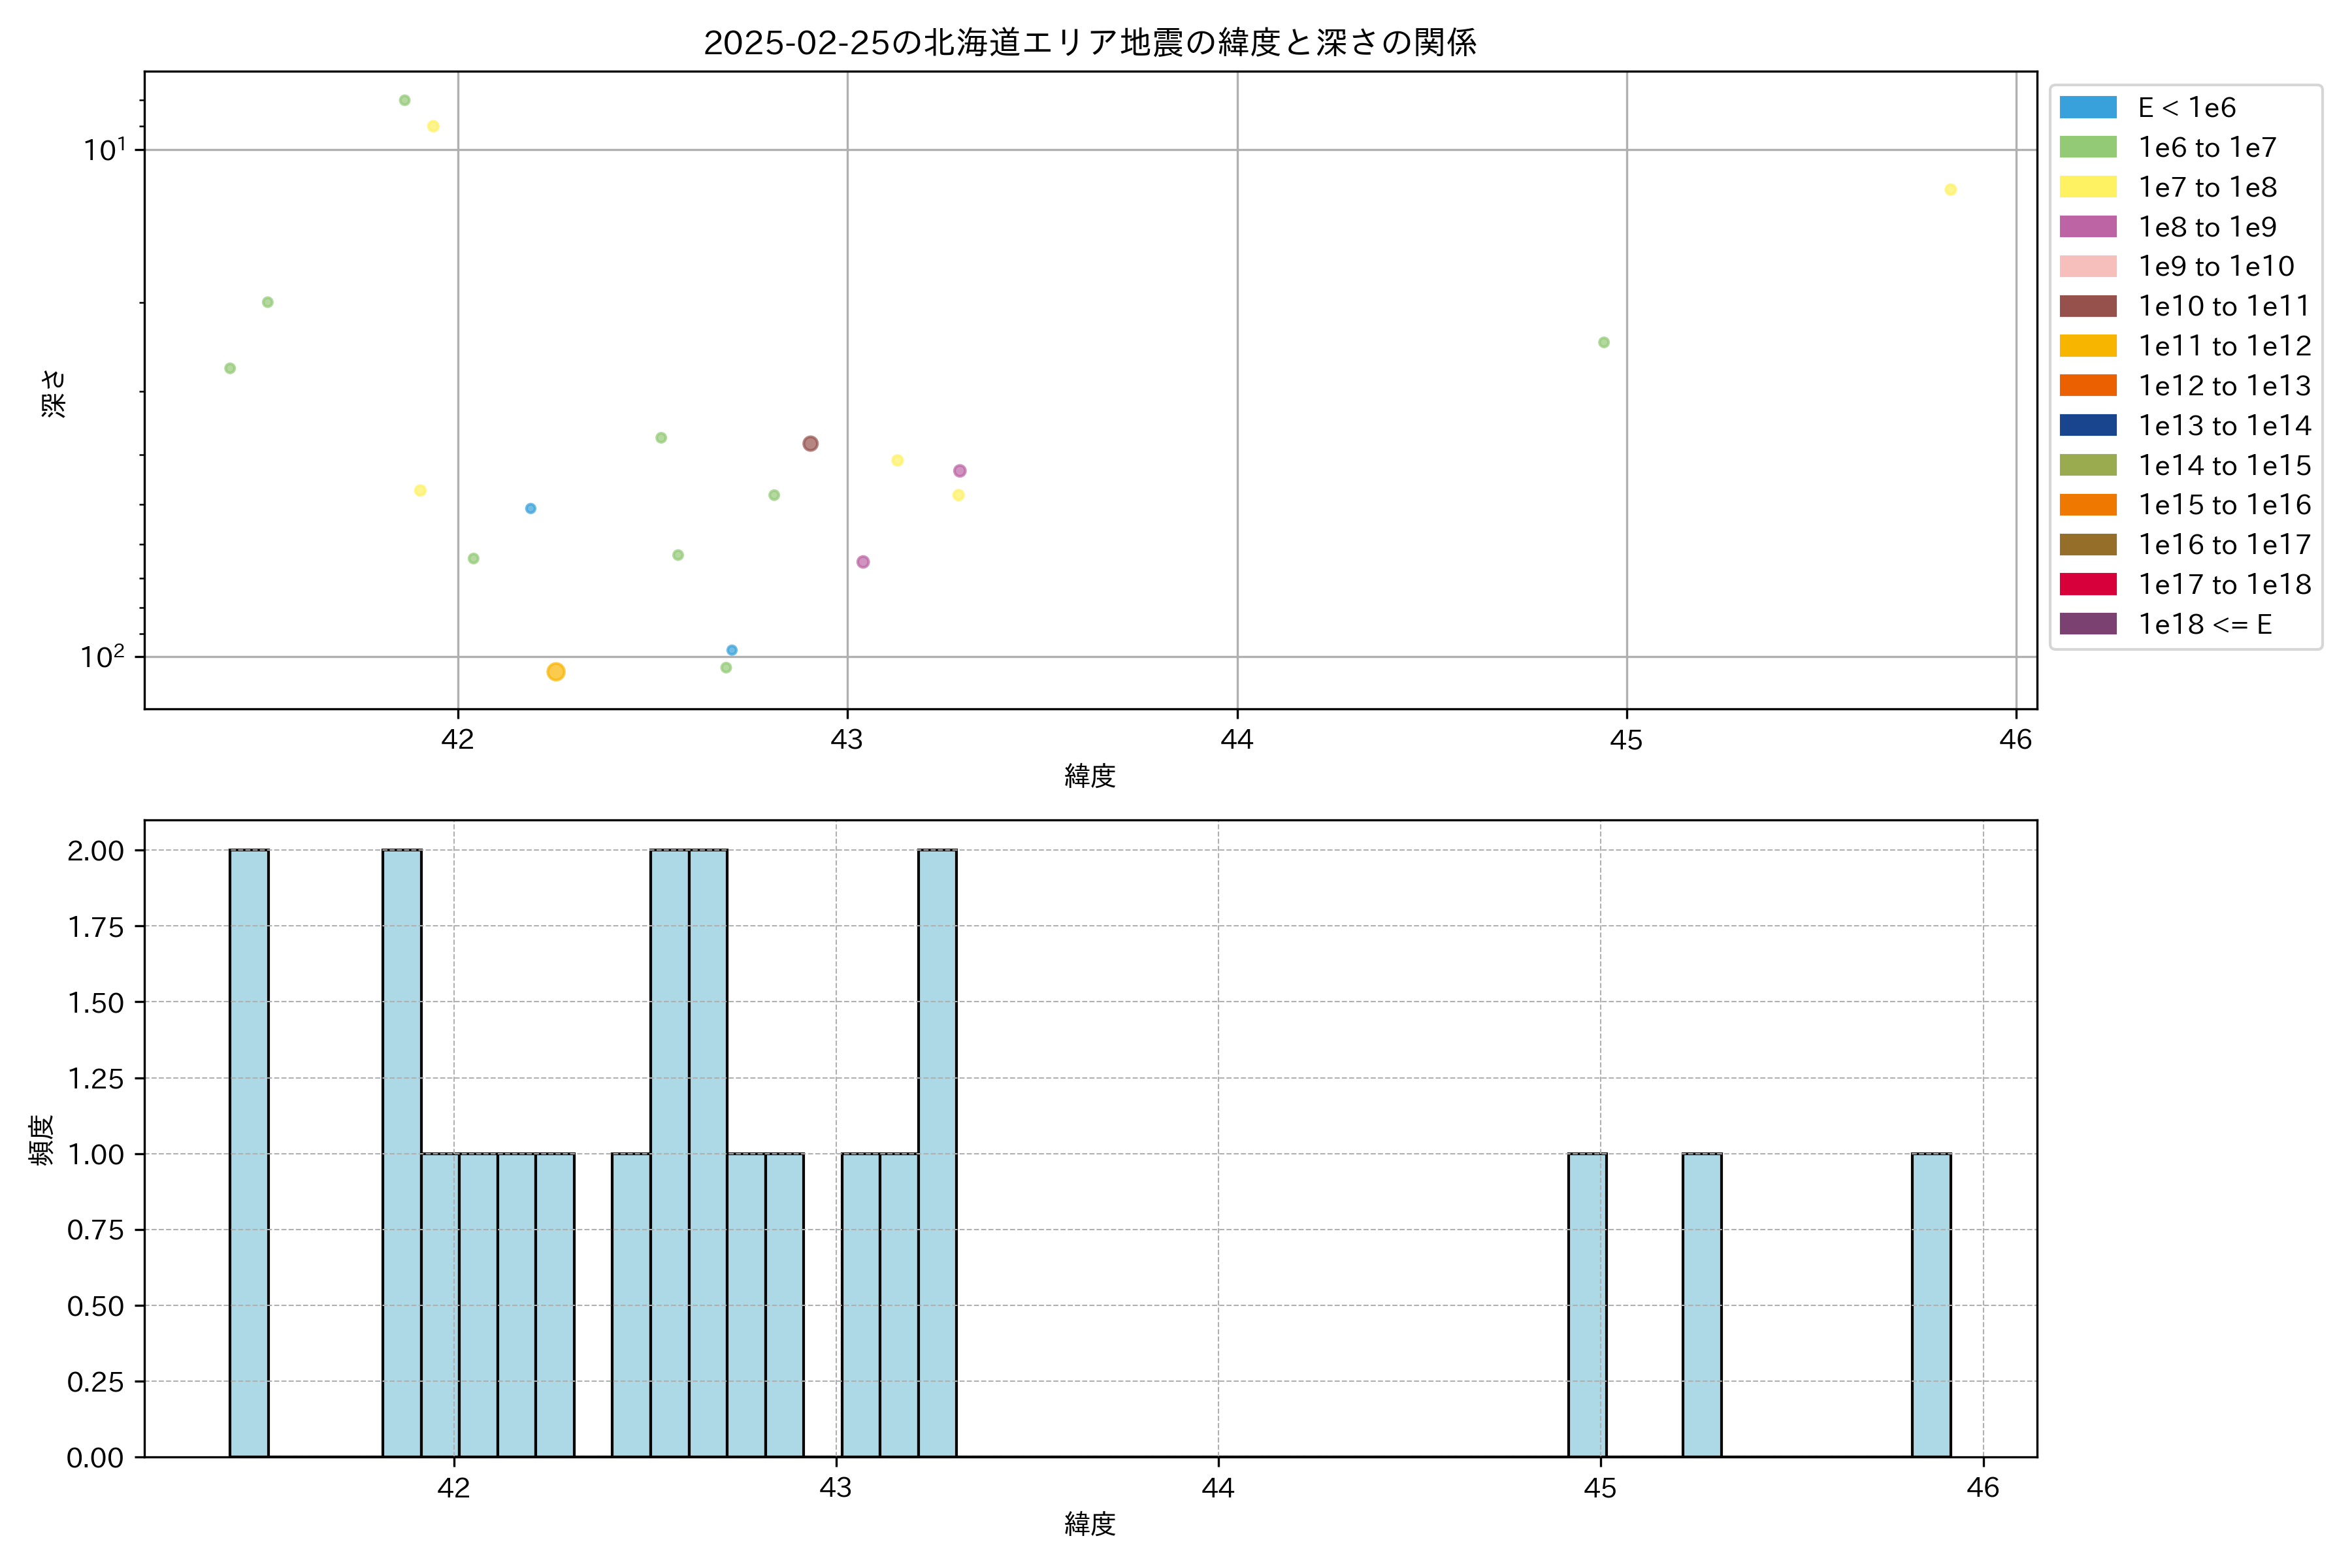
Task: Click the red '1e17 to 1e18' legend swatch
Action: tap(2087, 584)
